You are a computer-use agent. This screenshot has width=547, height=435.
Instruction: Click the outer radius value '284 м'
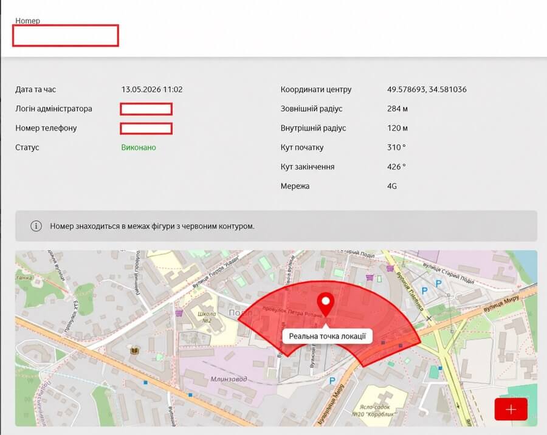pos(397,109)
